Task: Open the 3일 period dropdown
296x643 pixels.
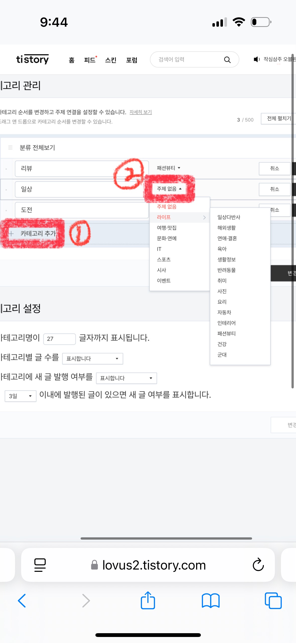Action: click(x=21, y=396)
